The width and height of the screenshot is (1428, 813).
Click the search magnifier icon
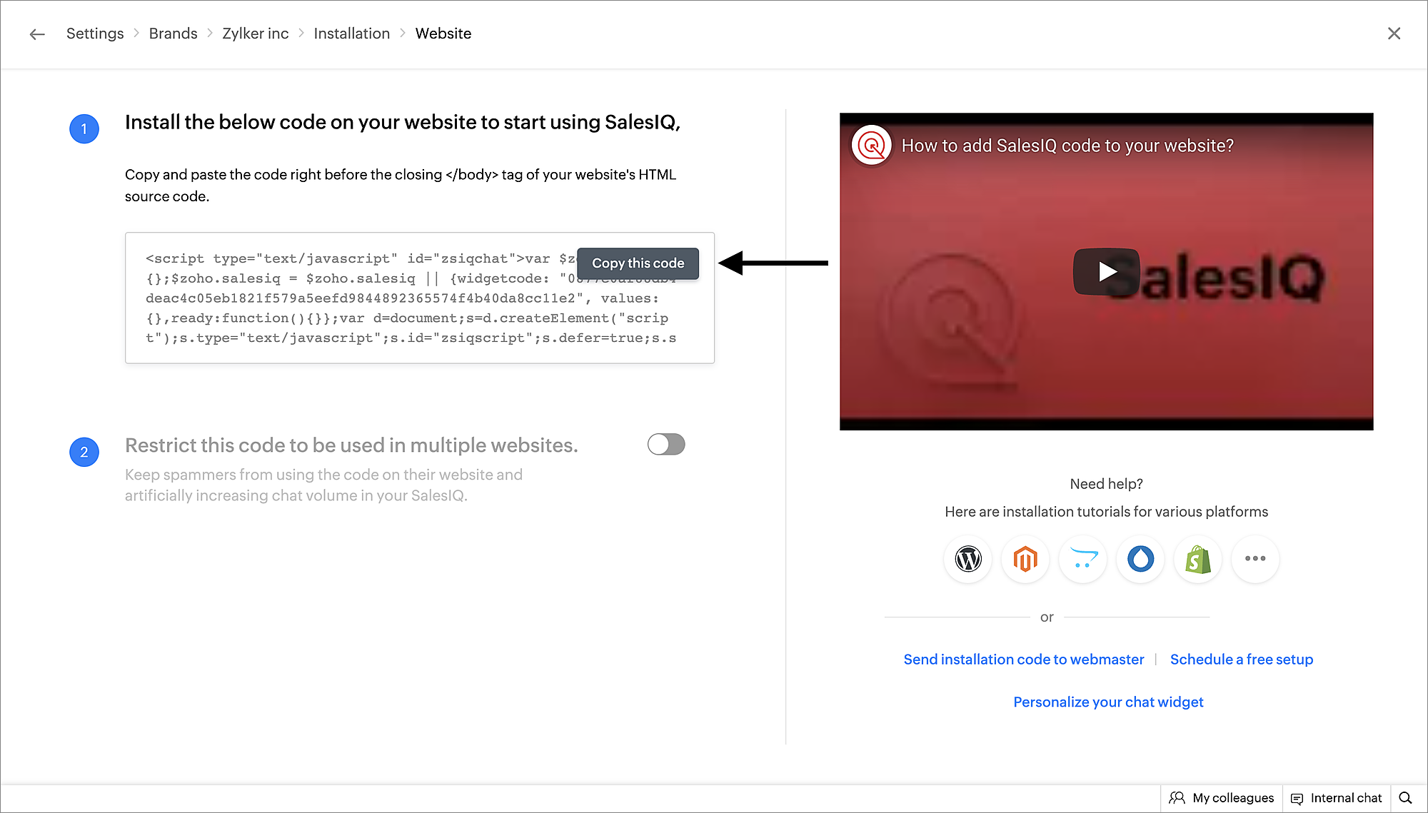(x=1405, y=798)
